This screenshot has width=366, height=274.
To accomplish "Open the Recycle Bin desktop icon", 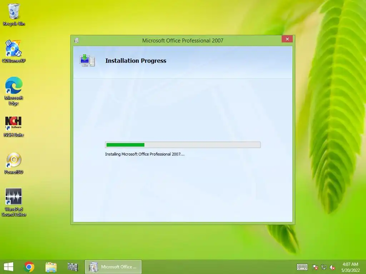I will [x=14, y=14].
